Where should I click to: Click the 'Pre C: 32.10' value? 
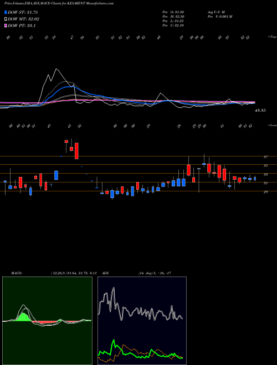tap(173, 25)
